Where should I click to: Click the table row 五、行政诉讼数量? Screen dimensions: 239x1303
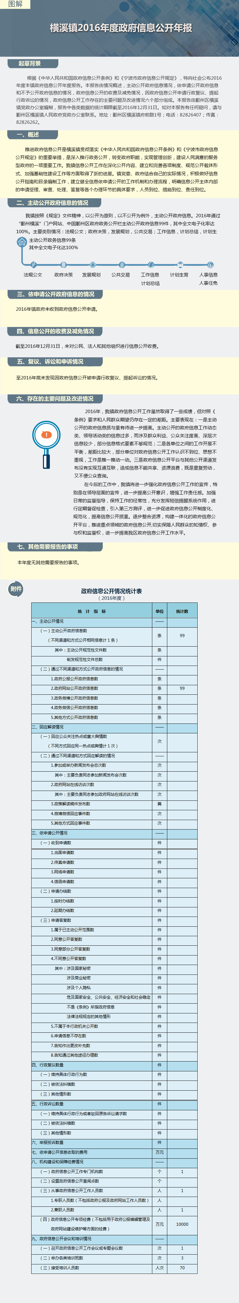pos(114,1104)
